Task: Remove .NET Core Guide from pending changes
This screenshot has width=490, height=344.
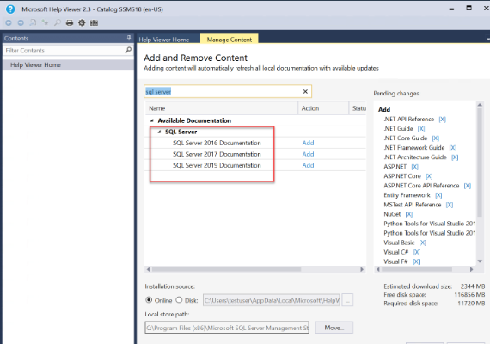Action: click(x=436, y=138)
